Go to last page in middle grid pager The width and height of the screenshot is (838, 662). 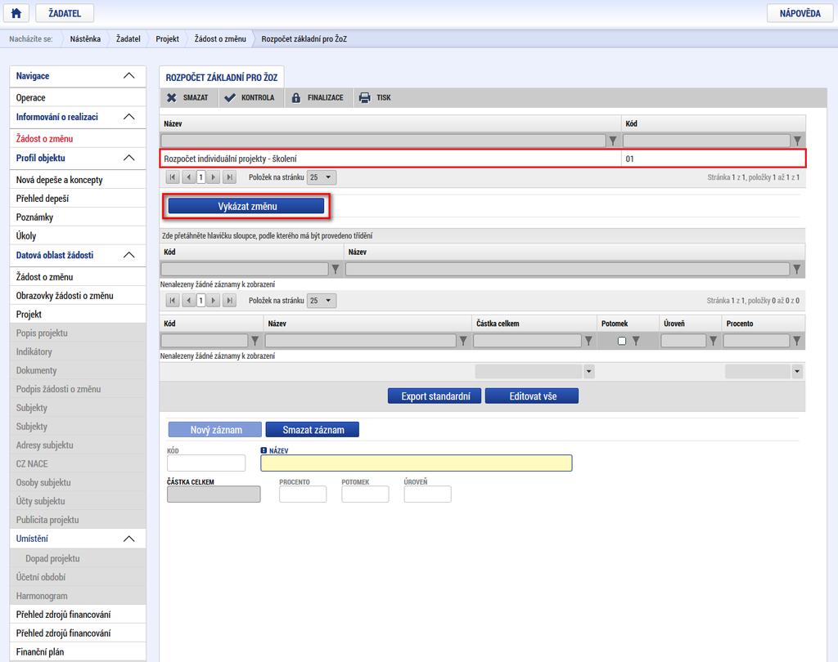(x=229, y=301)
